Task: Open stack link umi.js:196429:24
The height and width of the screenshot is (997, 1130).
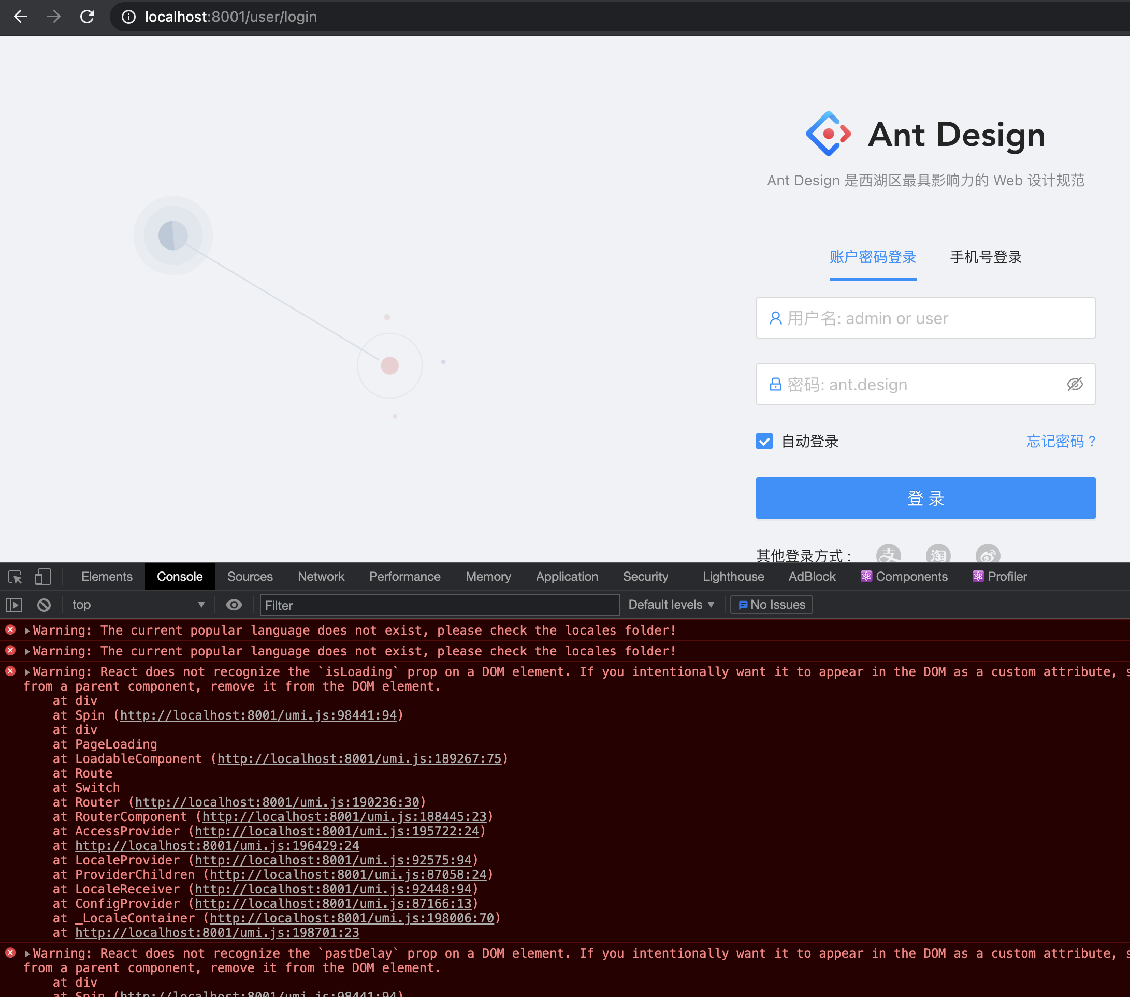Action: (218, 846)
